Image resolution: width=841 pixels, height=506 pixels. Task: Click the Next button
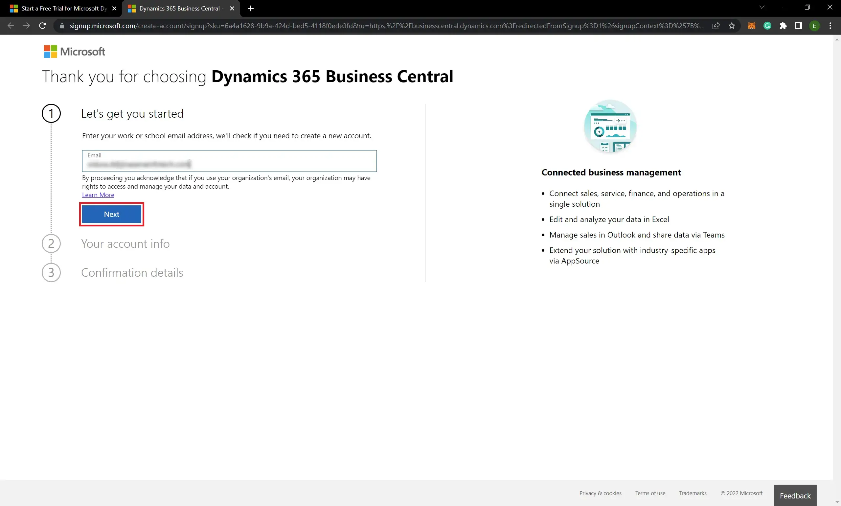coord(111,214)
